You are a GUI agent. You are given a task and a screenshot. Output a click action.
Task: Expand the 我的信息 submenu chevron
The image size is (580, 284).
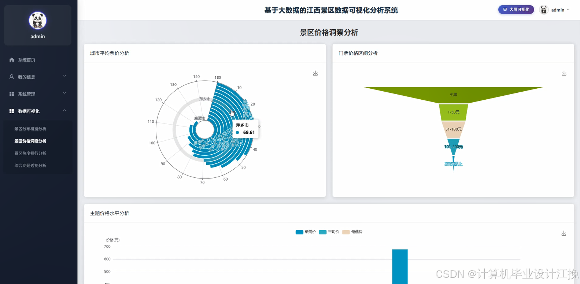coord(64,76)
